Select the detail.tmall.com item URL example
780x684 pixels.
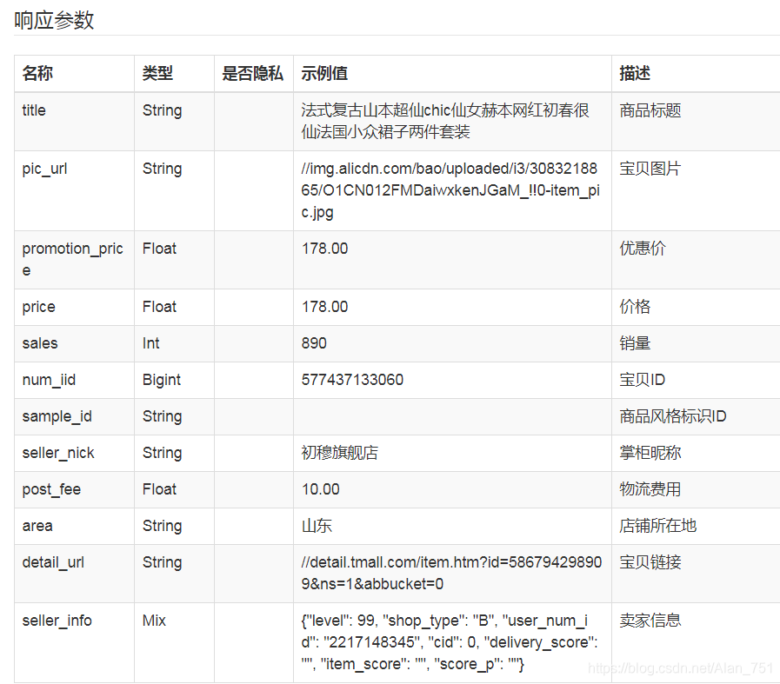click(x=451, y=573)
